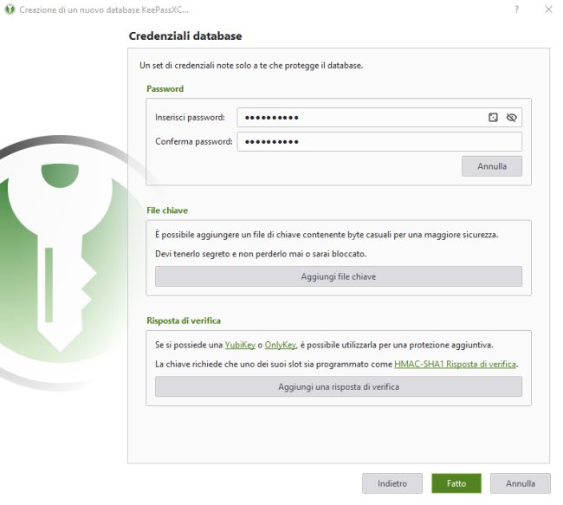Open the password generator dice icon
Screen dimensions: 563x505
pos(493,117)
